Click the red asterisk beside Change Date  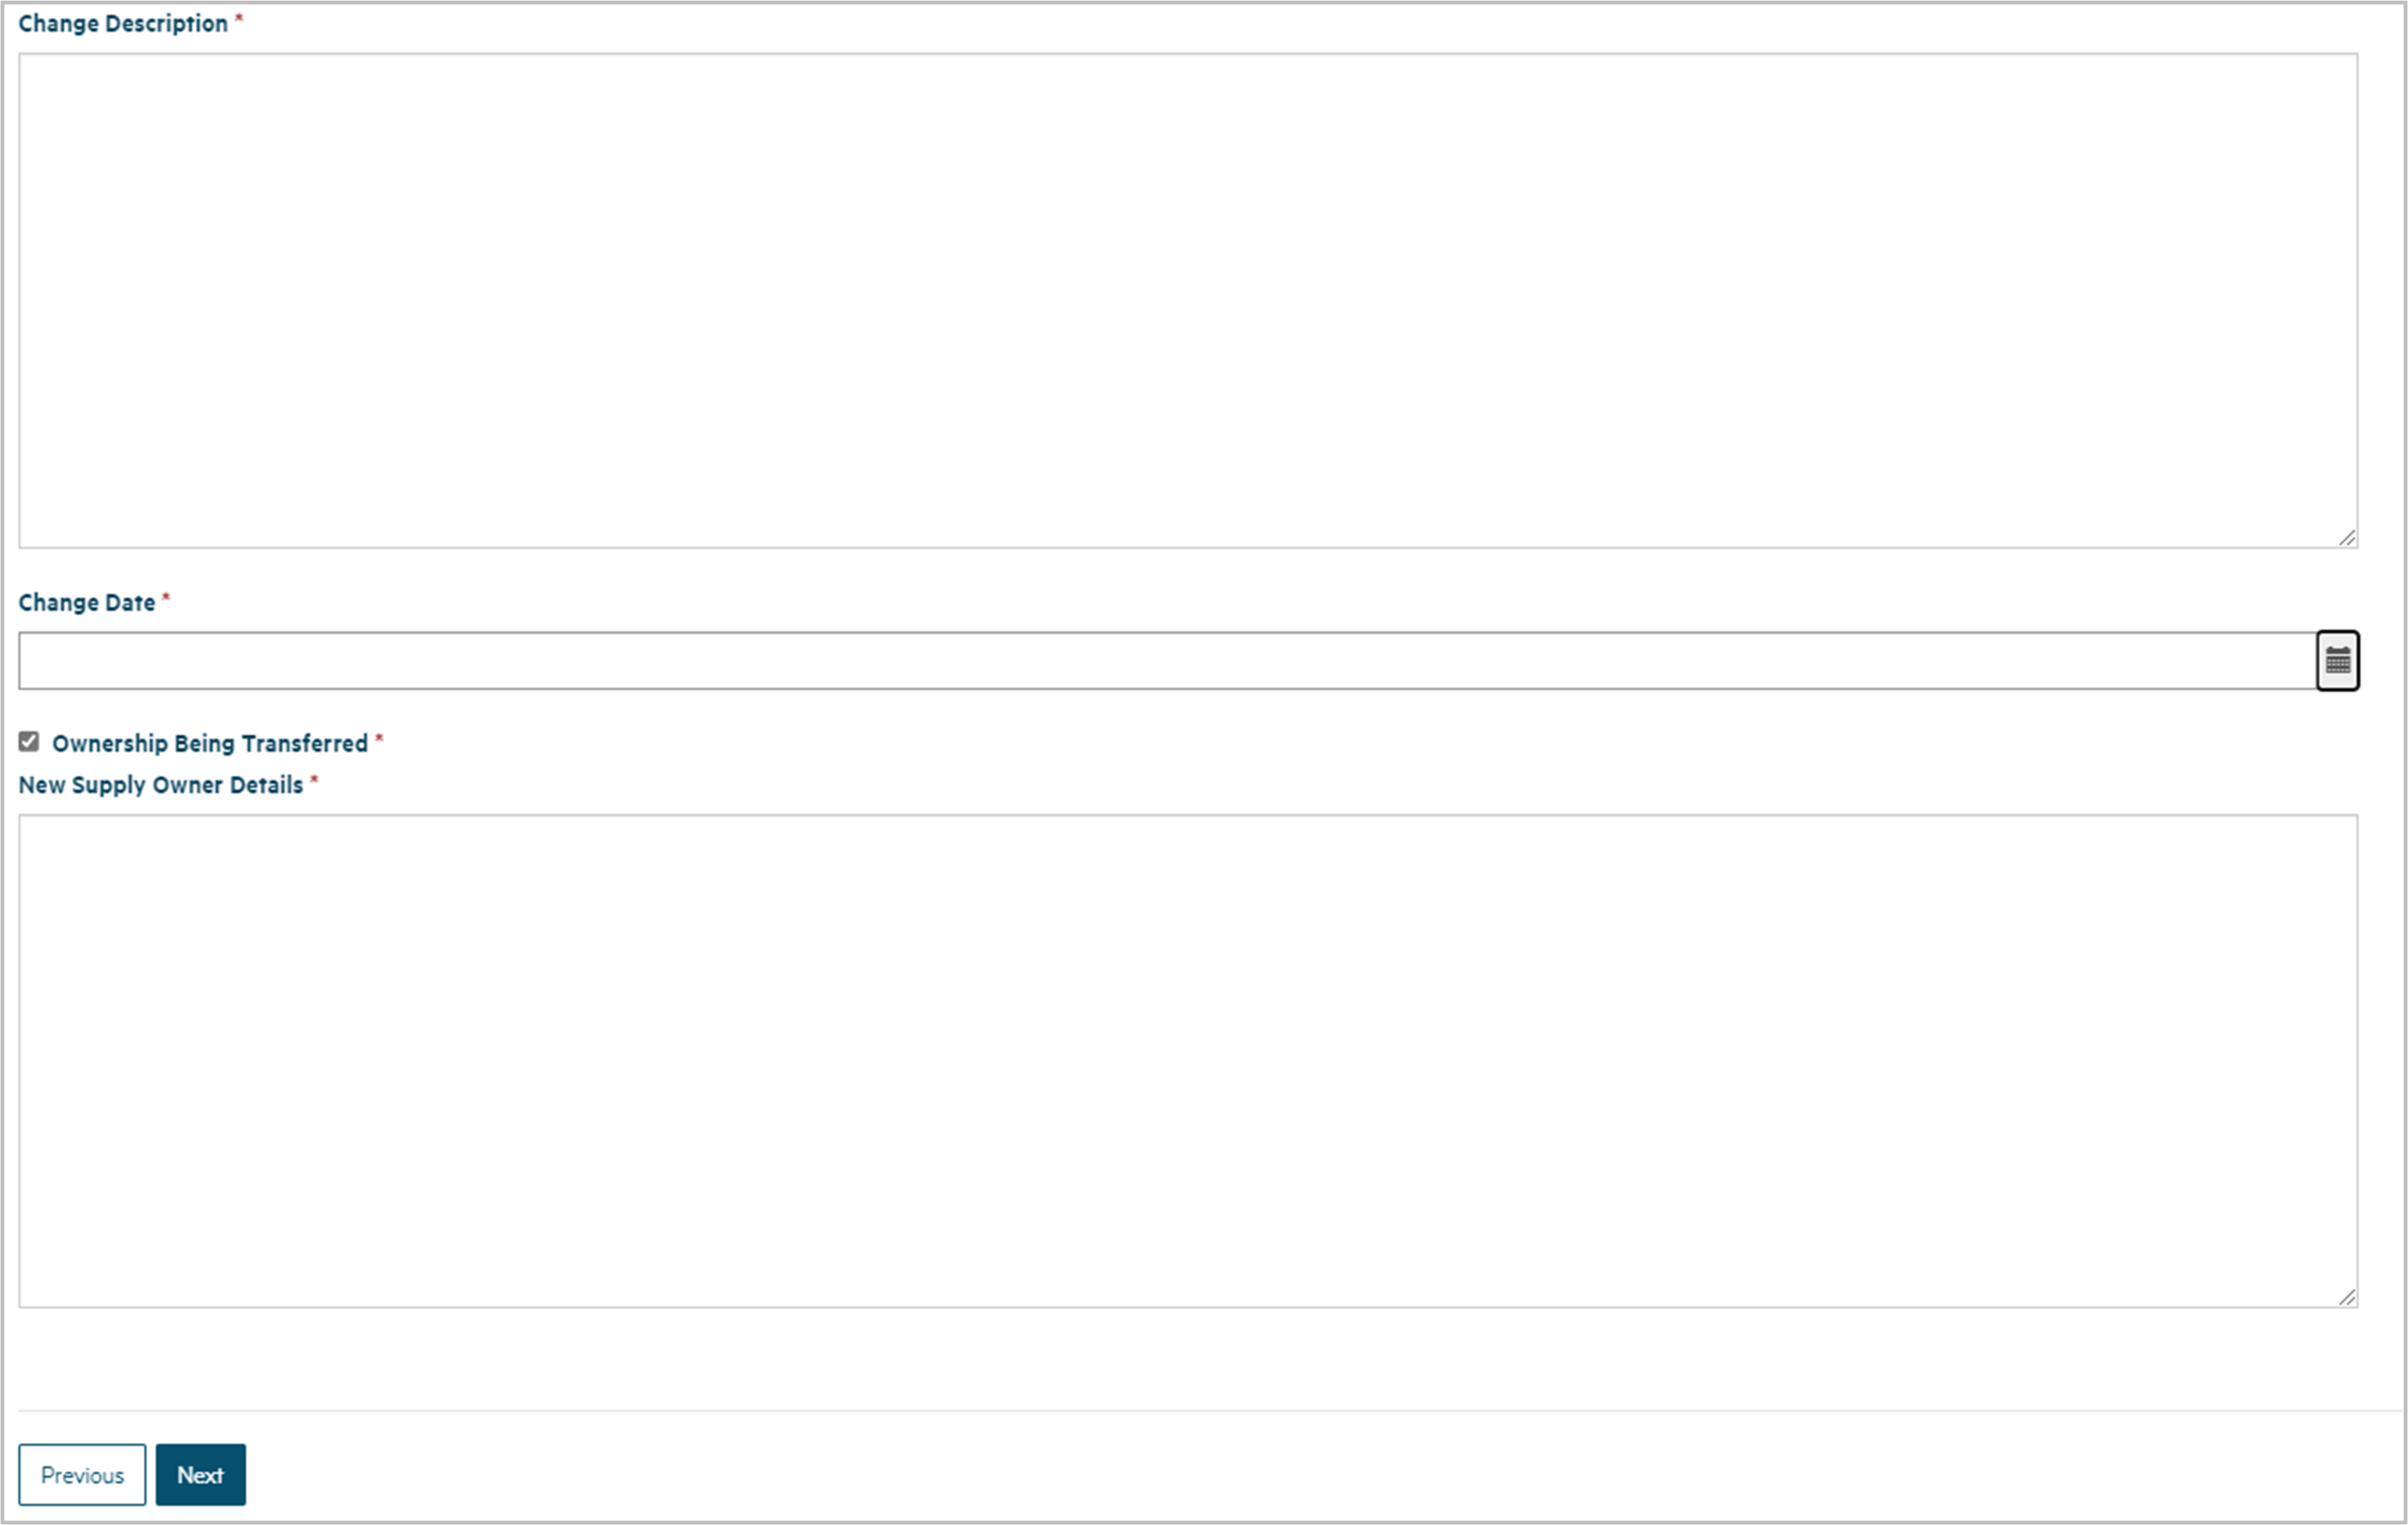166,598
